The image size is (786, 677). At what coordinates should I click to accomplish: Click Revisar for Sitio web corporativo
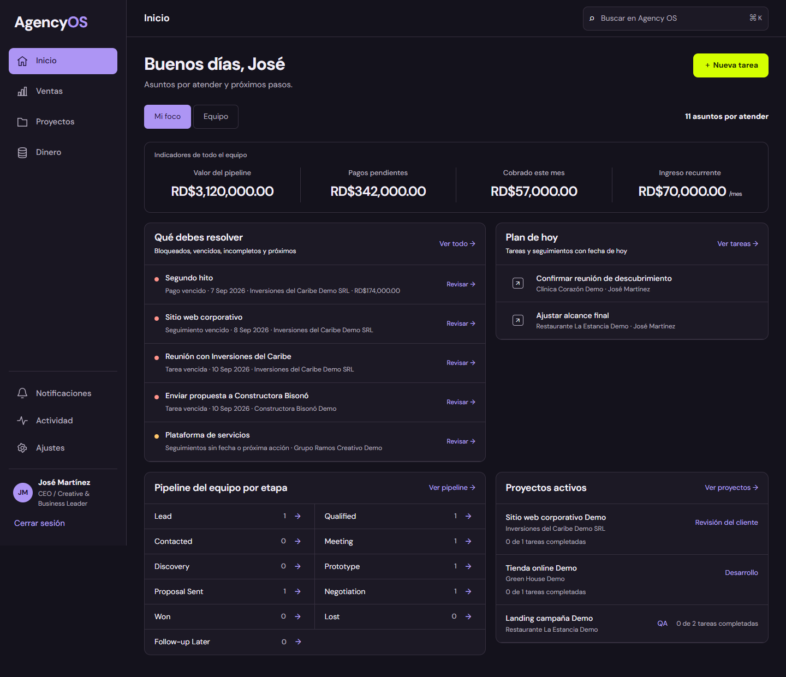tap(461, 323)
